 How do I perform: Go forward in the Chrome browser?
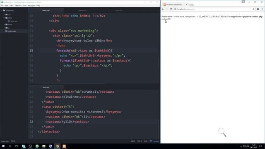pos(167,9)
